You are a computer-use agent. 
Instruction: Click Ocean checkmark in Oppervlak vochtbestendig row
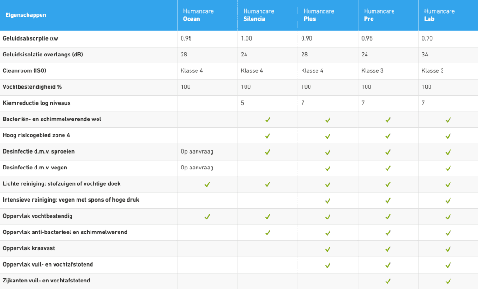coord(207,217)
